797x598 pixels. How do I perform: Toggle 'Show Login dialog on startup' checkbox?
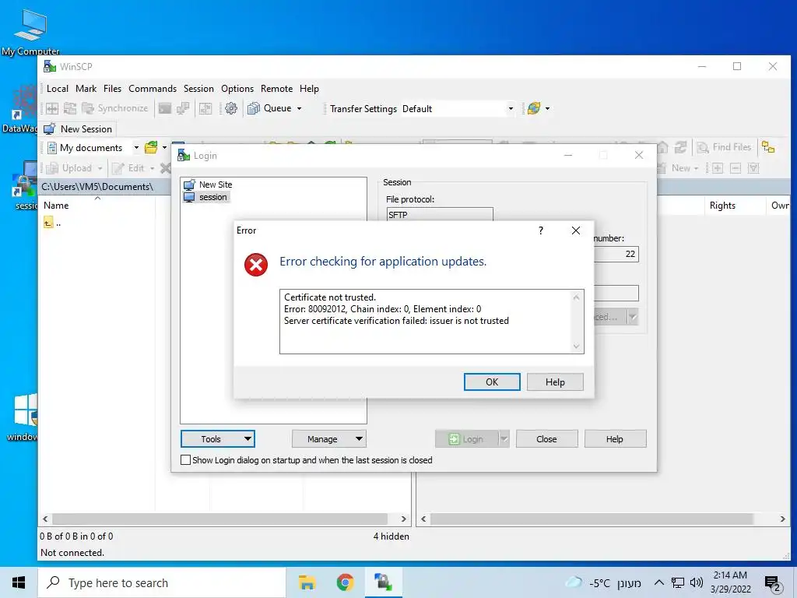(x=185, y=459)
